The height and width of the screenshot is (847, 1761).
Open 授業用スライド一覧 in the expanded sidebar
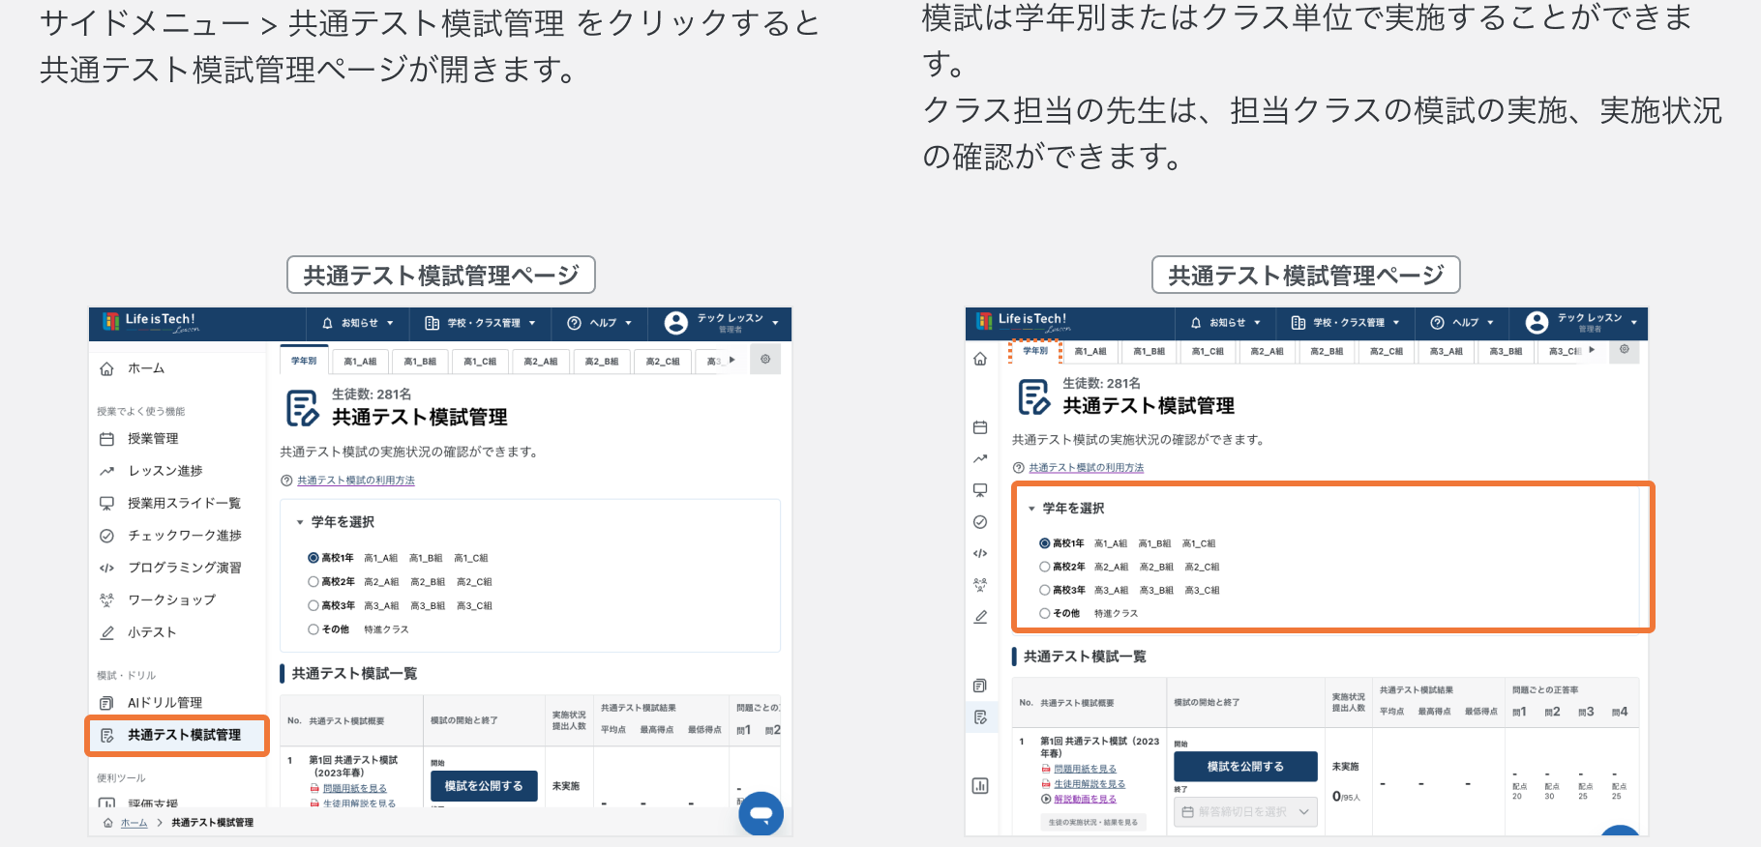coord(172,504)
